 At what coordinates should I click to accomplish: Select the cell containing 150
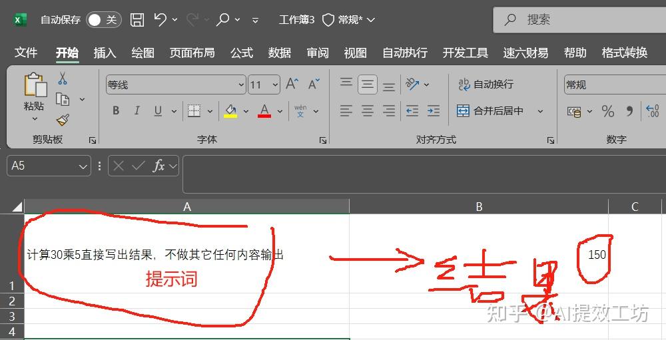(x=479, y=254)
